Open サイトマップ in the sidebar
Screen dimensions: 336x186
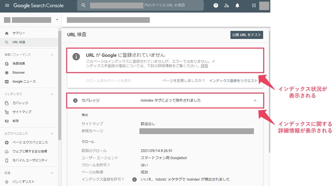(x=22, y=112)
